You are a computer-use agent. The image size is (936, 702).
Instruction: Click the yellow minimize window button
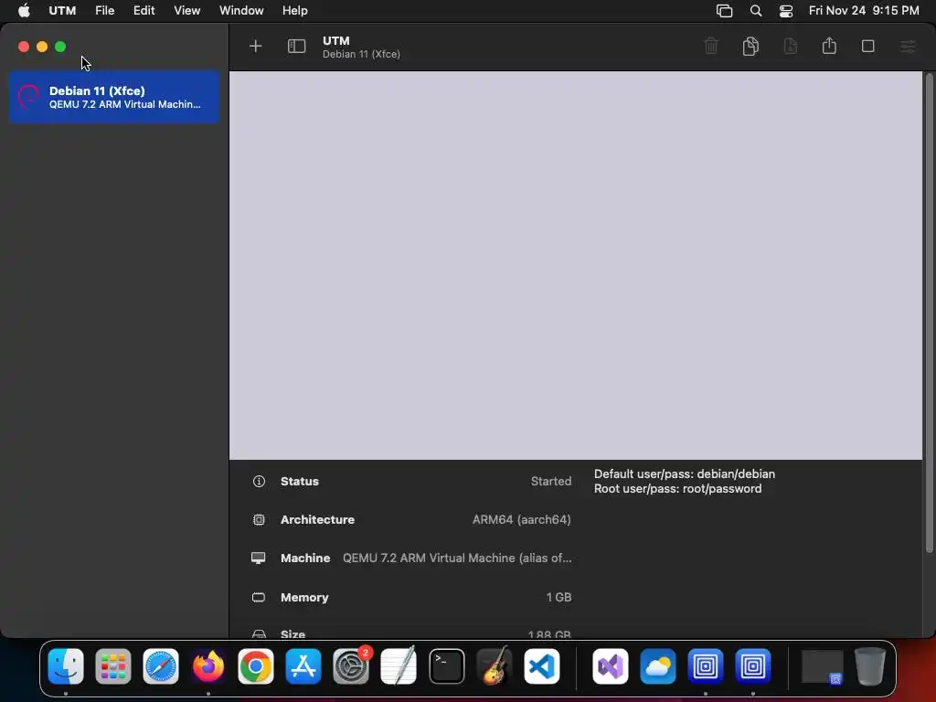(42, 47)
